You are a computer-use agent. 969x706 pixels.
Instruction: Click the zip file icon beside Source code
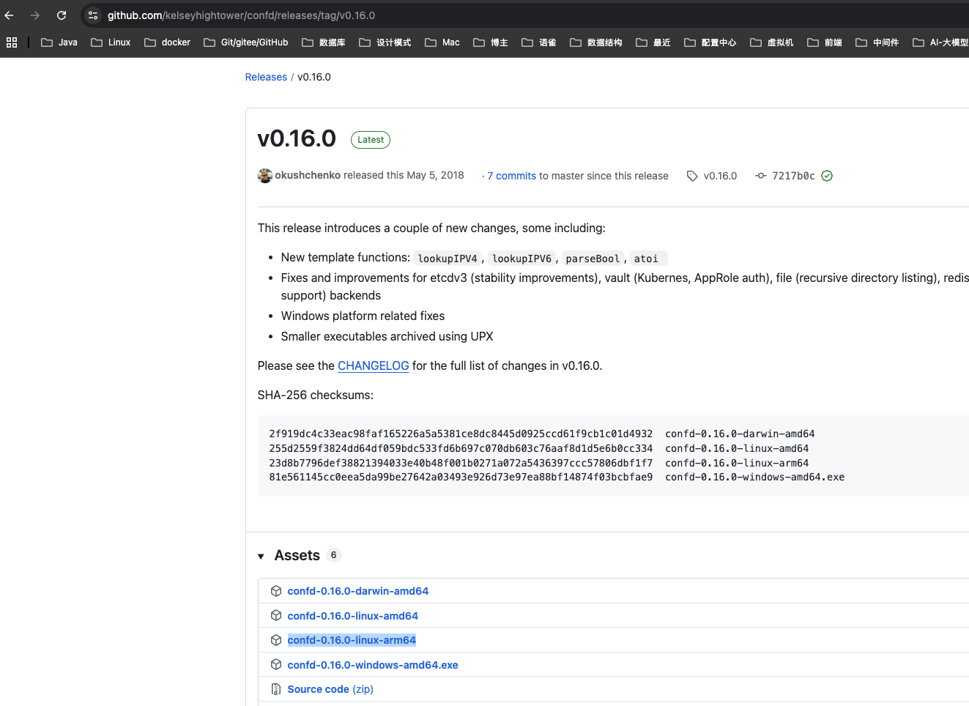point(276,689)
